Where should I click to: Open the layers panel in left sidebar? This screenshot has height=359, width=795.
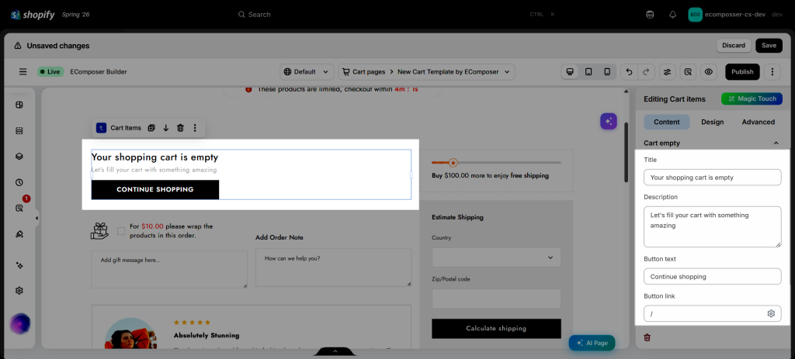(x=19, y=156)
